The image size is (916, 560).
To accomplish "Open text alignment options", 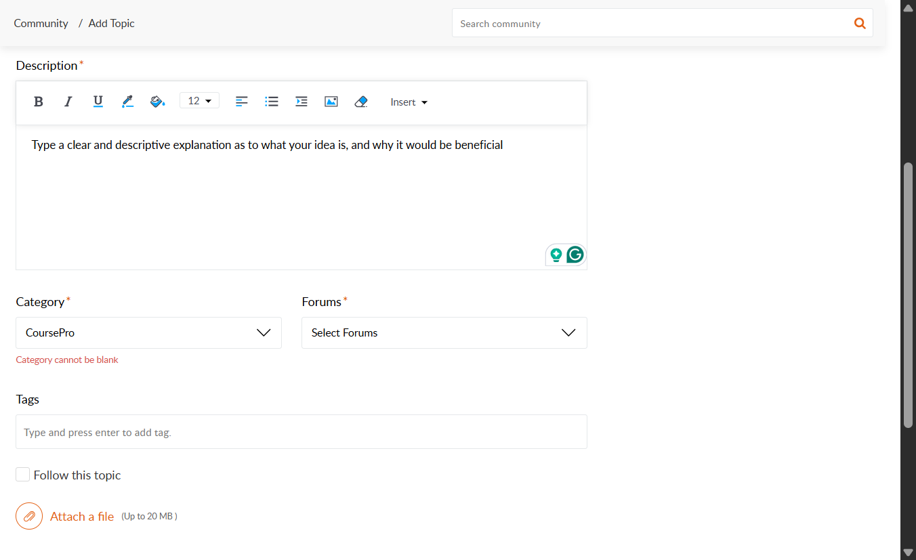I will [x=242, y=102].
